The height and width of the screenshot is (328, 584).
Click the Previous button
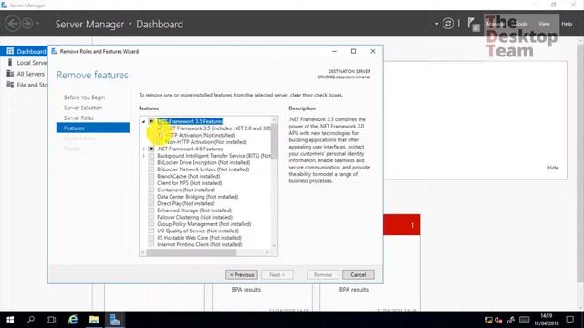coord(242,275)
